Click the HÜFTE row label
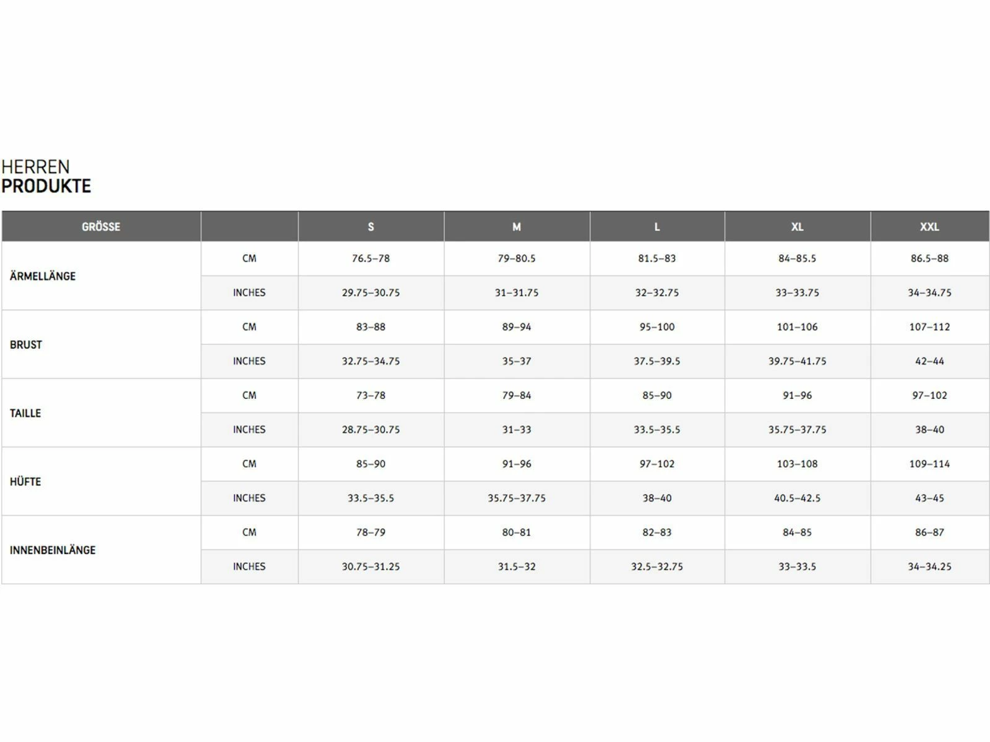 tap(25, 482)
